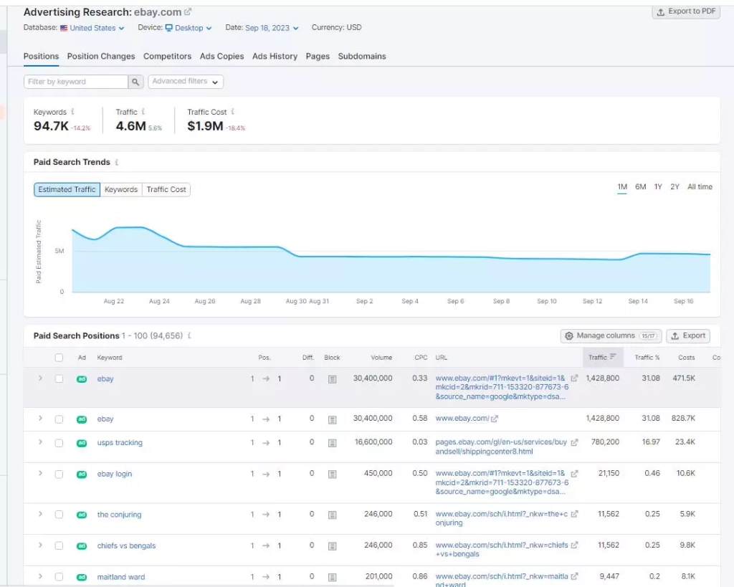Click ad badge icon in ebay login row

[82, 474]
